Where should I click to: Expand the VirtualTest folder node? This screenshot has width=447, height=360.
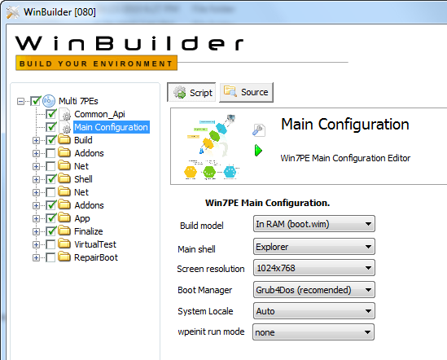36,245
